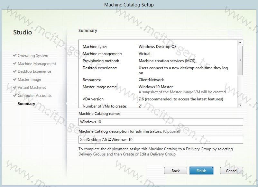The width and height of the screenshot is (258, 187).
Task: Click the Delivery Group deployment instructions text
Action: (x=155, y=152)
